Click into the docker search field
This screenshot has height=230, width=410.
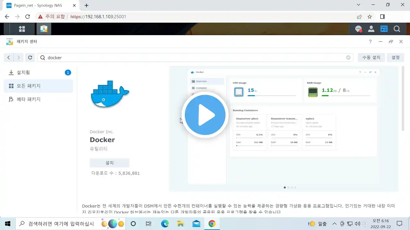pyautogui.click(x=195, y=57)
